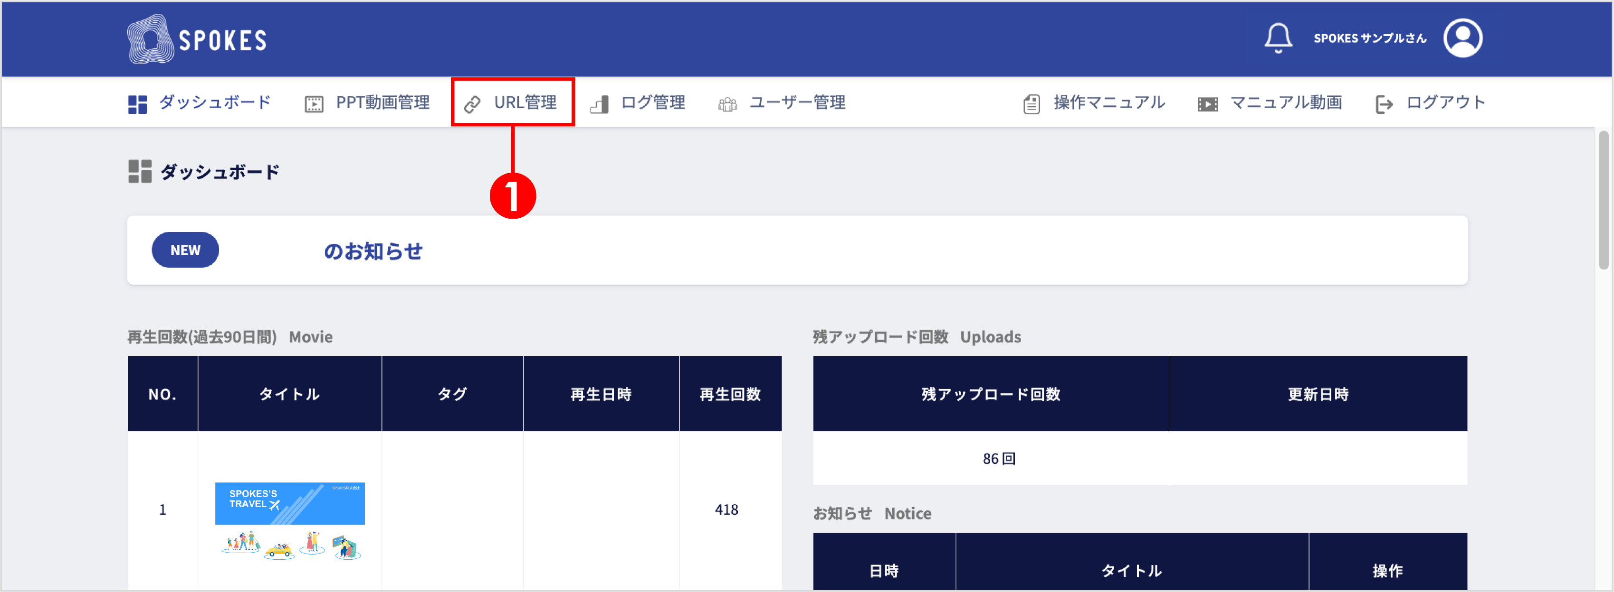Click the notification bell icon
This screenshot has width=1614, height=592.
click(1278, 38)
